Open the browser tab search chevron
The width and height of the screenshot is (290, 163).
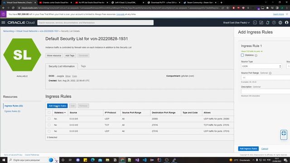point(266,3)
